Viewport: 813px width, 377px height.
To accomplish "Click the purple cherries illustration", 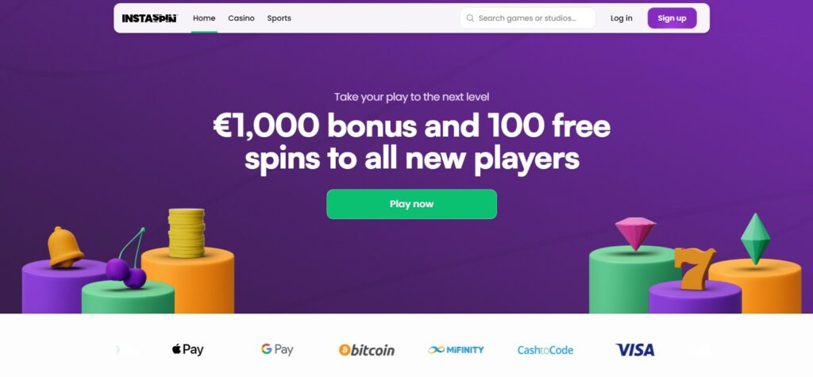I will [x=127, y=267].
